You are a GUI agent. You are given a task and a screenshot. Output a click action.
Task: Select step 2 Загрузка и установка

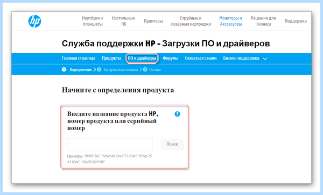tap(117, 70)
